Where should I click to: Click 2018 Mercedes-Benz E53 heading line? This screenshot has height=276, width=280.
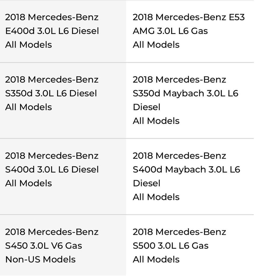pos(189,17)
